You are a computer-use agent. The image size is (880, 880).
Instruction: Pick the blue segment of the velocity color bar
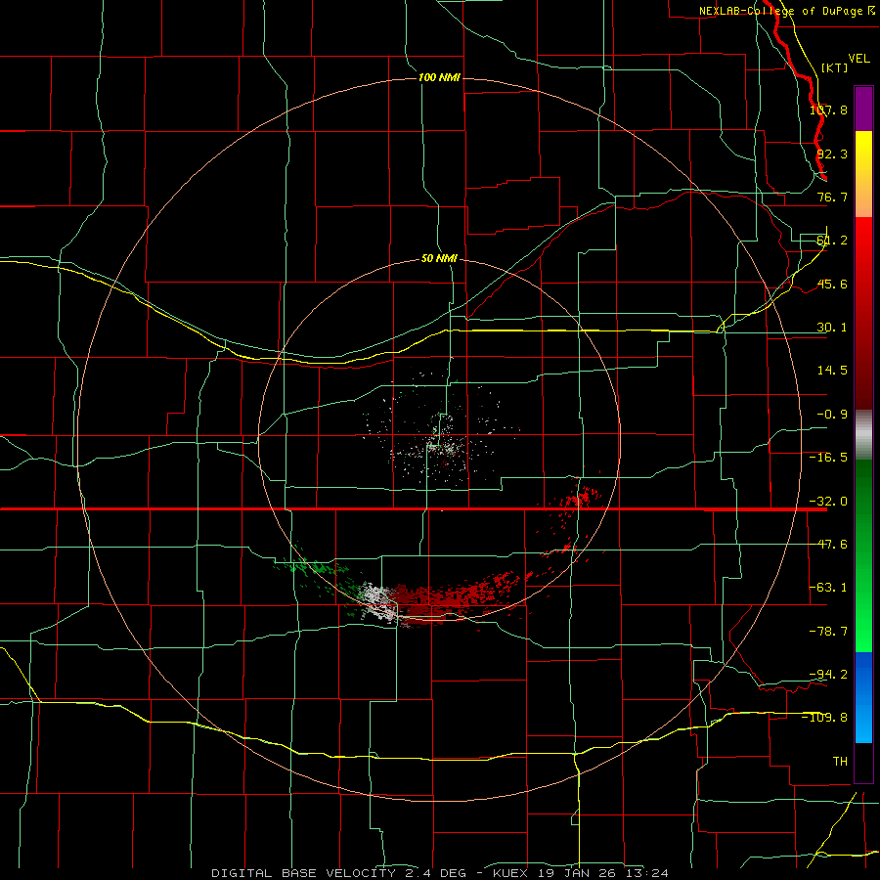click(x=863, y=697)
